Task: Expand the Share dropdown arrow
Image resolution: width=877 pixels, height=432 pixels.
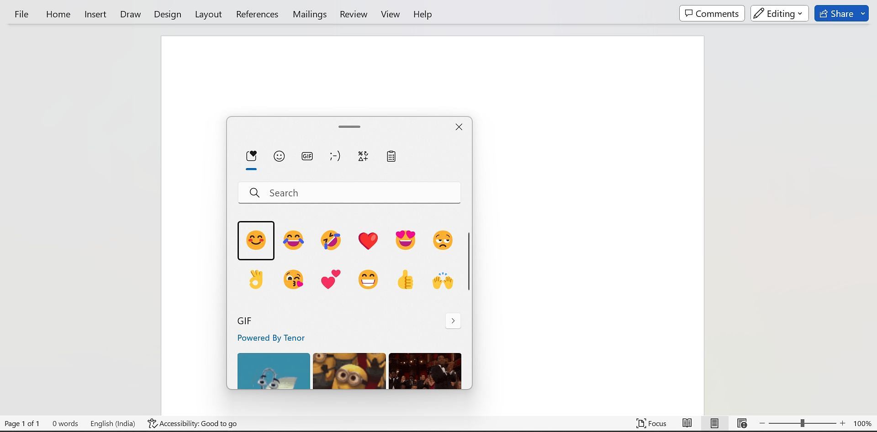Action: [x=863, y=13]
